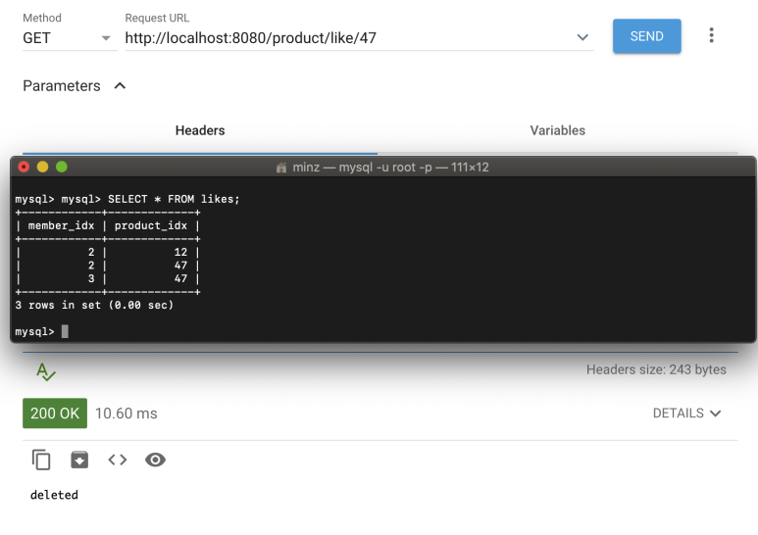Toggle the source view code brackets icon

click(118, 460)
